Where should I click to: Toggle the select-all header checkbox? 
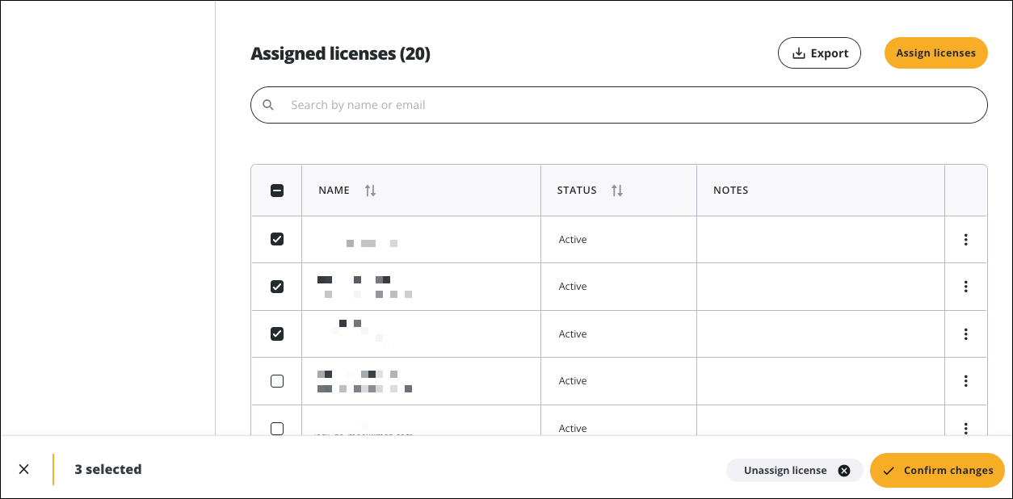tap(277, 191)
